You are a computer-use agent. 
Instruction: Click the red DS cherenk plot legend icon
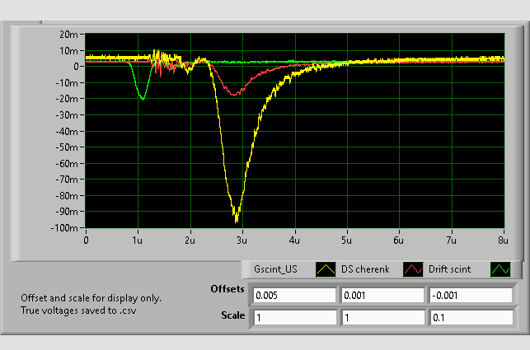coord(412,268)
